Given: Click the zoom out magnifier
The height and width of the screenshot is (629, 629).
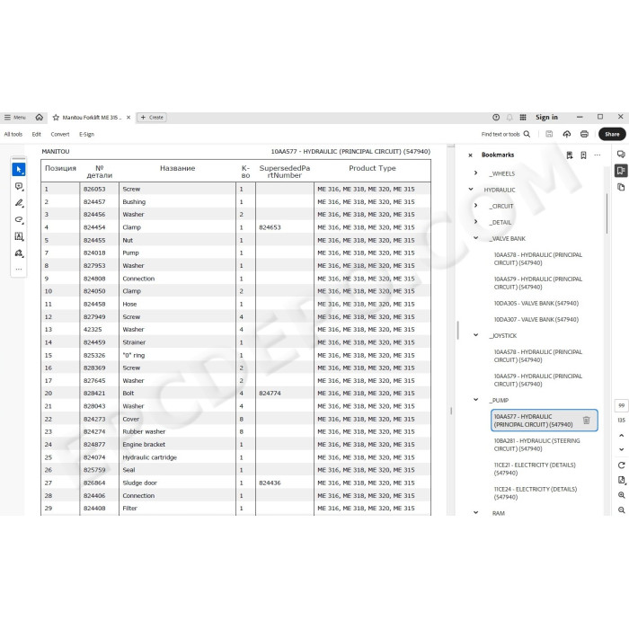Looking at the screenshot, I should point(622,509).
